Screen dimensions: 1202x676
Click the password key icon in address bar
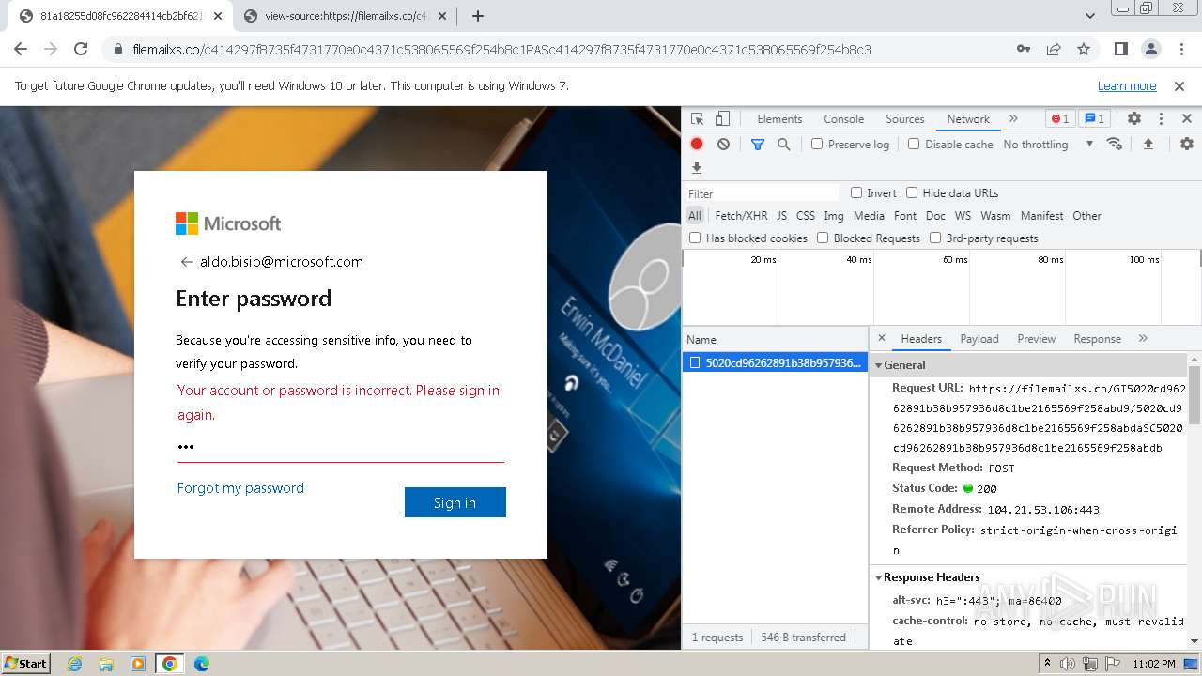pos(1024,49)
